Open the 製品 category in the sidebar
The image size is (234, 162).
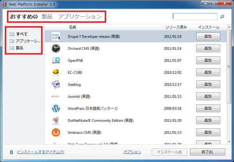[19, 48]
